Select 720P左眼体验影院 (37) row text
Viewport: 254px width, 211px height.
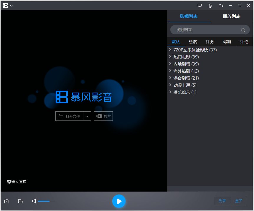point(195,50)
